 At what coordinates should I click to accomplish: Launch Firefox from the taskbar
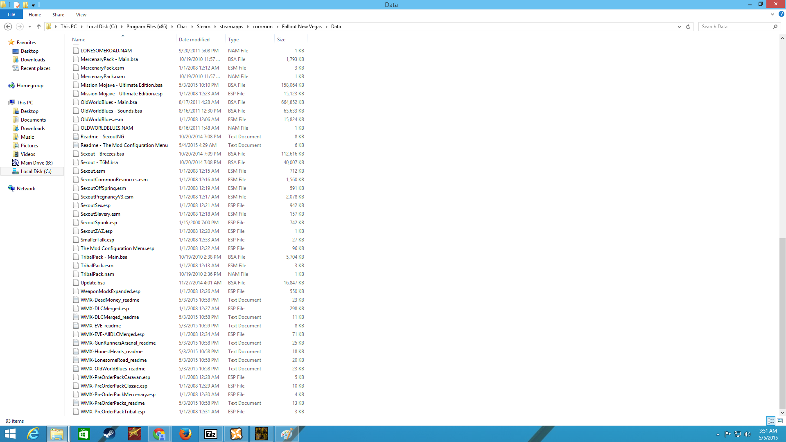[185, 434]
